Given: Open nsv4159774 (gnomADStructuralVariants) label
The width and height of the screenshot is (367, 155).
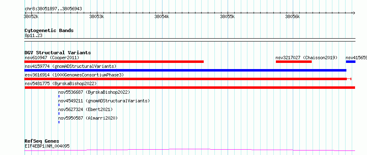Looking at the screenshot, I should pos(71,66).
